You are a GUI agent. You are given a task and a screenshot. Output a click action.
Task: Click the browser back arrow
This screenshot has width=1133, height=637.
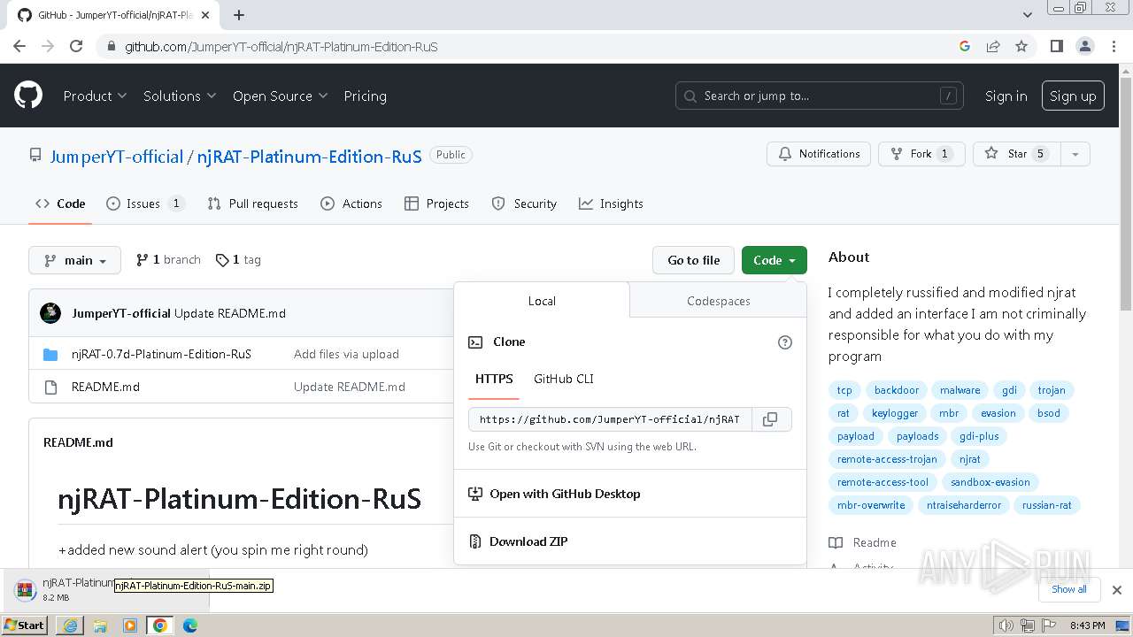tap(19, 46)
